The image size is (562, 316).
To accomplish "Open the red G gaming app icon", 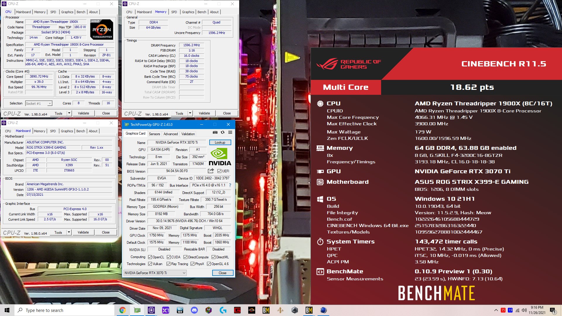I will tap(237, 310).
